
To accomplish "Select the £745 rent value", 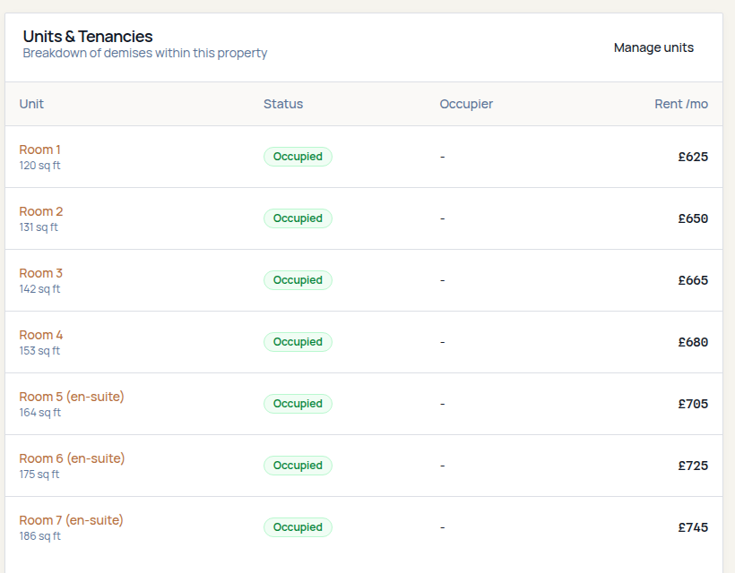I will pos(693,527).
